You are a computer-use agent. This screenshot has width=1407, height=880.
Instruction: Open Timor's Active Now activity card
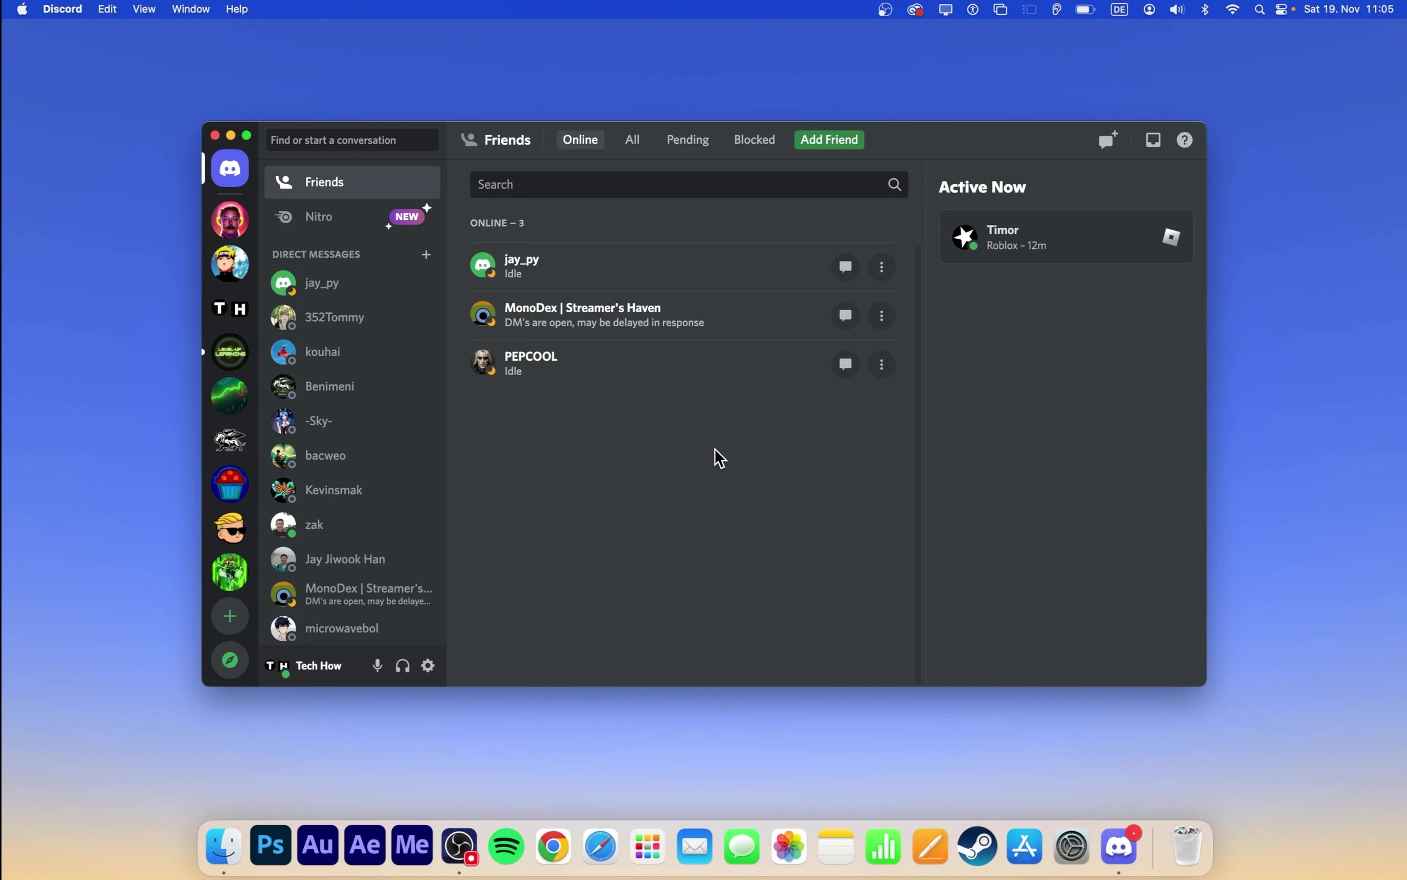tap(1066, 237)
